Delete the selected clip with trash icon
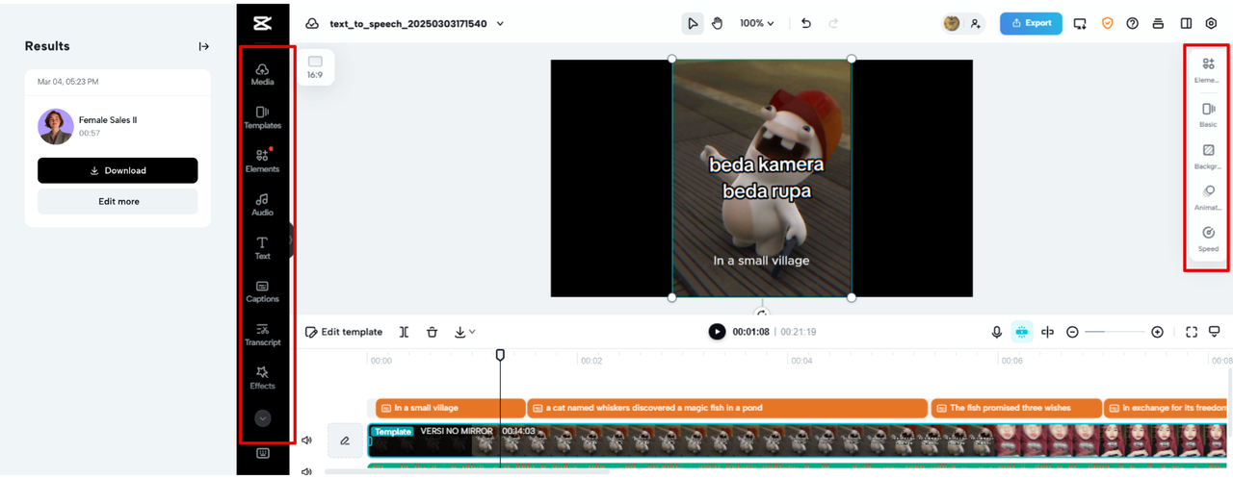The image size is (1233, 479). 432,332
